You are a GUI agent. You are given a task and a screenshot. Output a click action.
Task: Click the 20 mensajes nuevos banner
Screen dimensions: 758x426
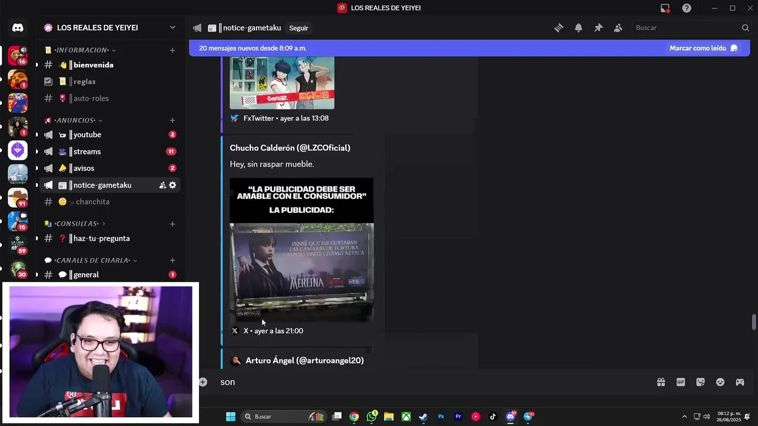coord(470,49)
